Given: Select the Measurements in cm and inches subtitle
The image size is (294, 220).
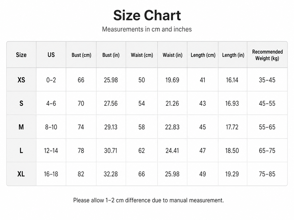Looking at the screenshot, I should tap(147, 29).
